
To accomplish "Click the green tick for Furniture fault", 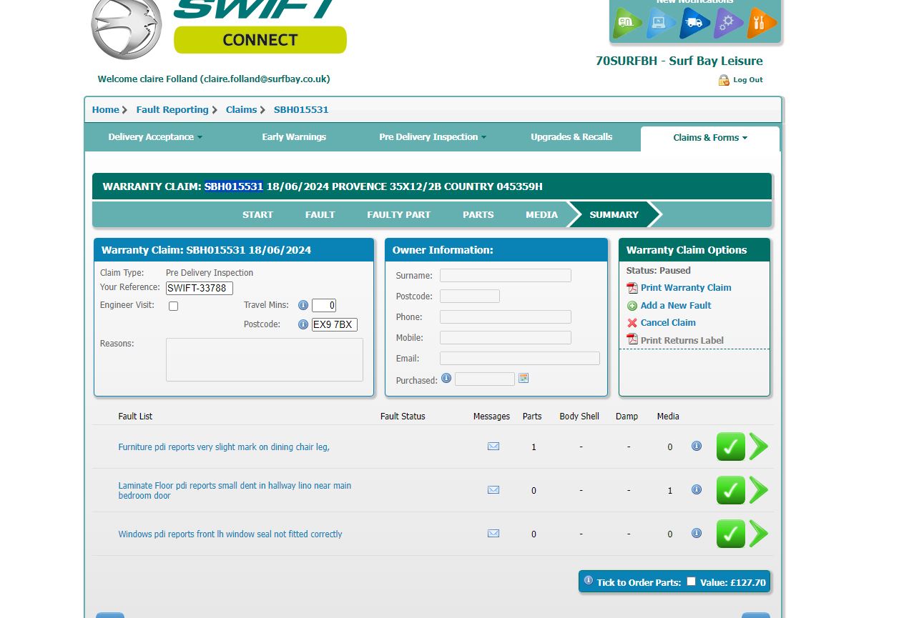I will (731, 447).
